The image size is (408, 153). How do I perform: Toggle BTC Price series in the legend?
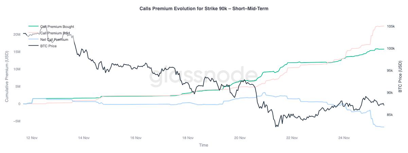click(x=48, y=46)
